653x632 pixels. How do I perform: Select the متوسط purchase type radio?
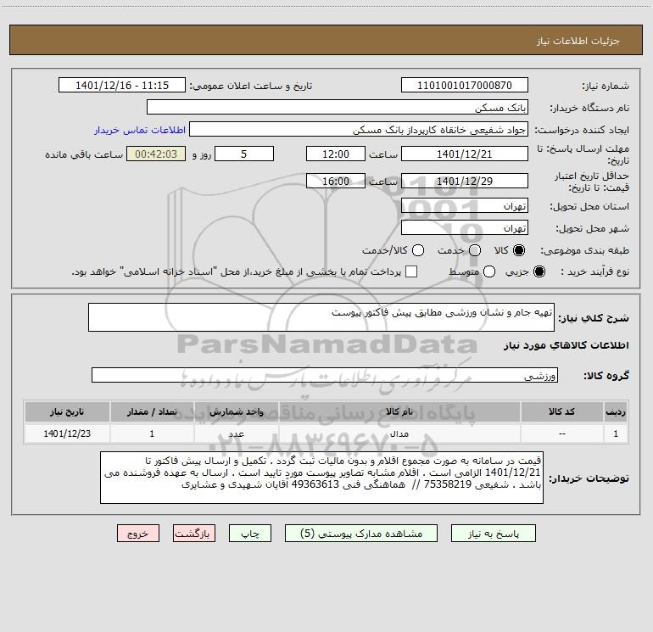(489, 271)
